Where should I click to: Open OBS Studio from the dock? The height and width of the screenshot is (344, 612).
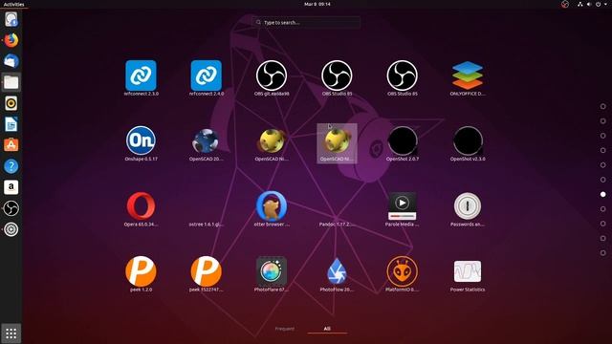click(x=11, y=208)
